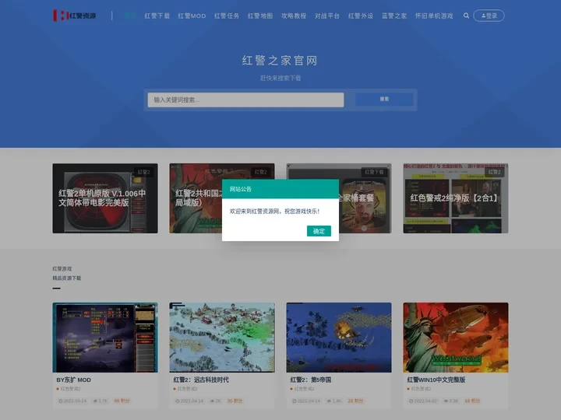This screenshot has height=420, width=561.
Task: Click the 3.3K views count
Action: pos(451,401)
